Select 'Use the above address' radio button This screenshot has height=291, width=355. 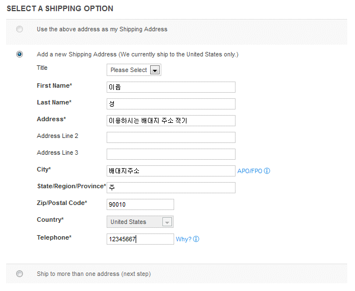point(20,29)
